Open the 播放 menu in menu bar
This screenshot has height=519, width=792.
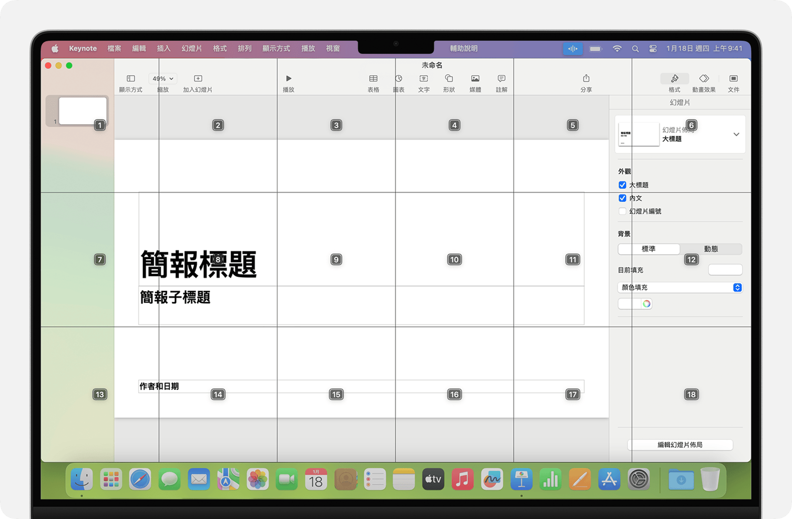308,49
